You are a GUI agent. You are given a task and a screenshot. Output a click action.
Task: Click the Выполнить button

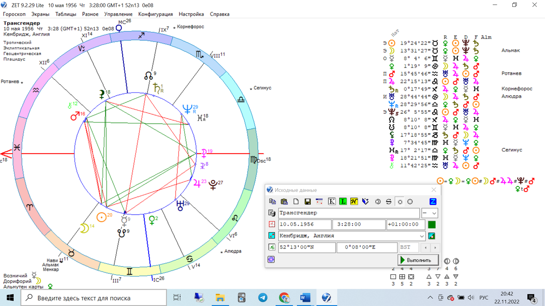[418, 260]
